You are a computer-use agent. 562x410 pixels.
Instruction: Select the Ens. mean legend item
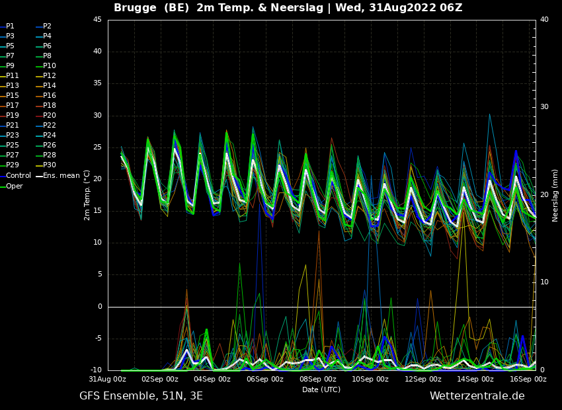pyautogui.click(x=58, y=176)
